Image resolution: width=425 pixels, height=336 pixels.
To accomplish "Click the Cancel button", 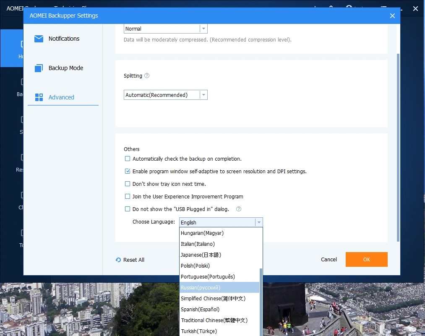I will (x=329, y=259).
